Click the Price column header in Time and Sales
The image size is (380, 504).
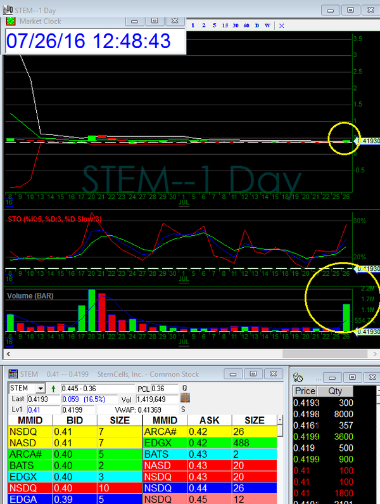point(305,391)
